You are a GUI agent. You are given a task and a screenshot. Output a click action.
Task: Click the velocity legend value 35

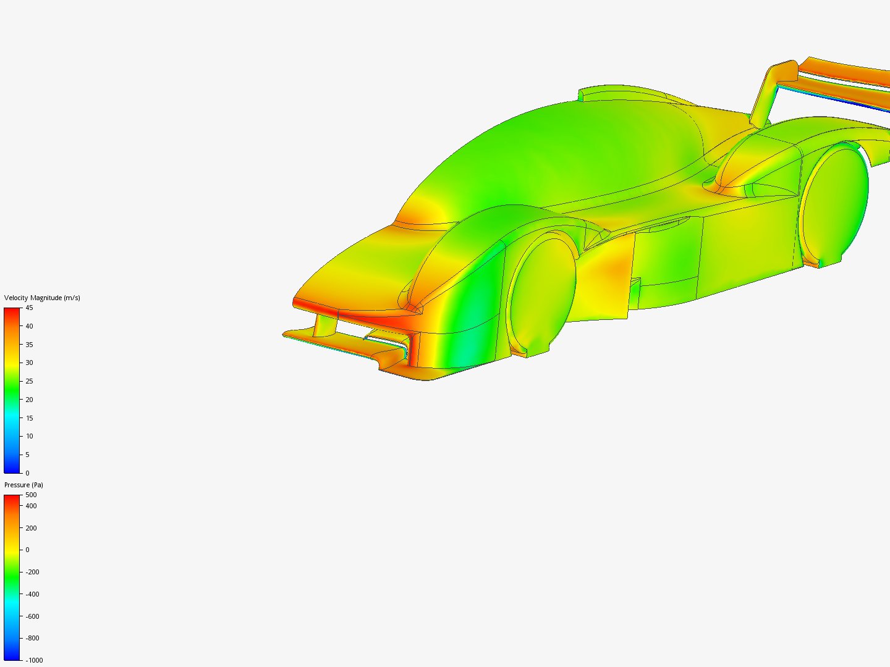tap(29, 345)
